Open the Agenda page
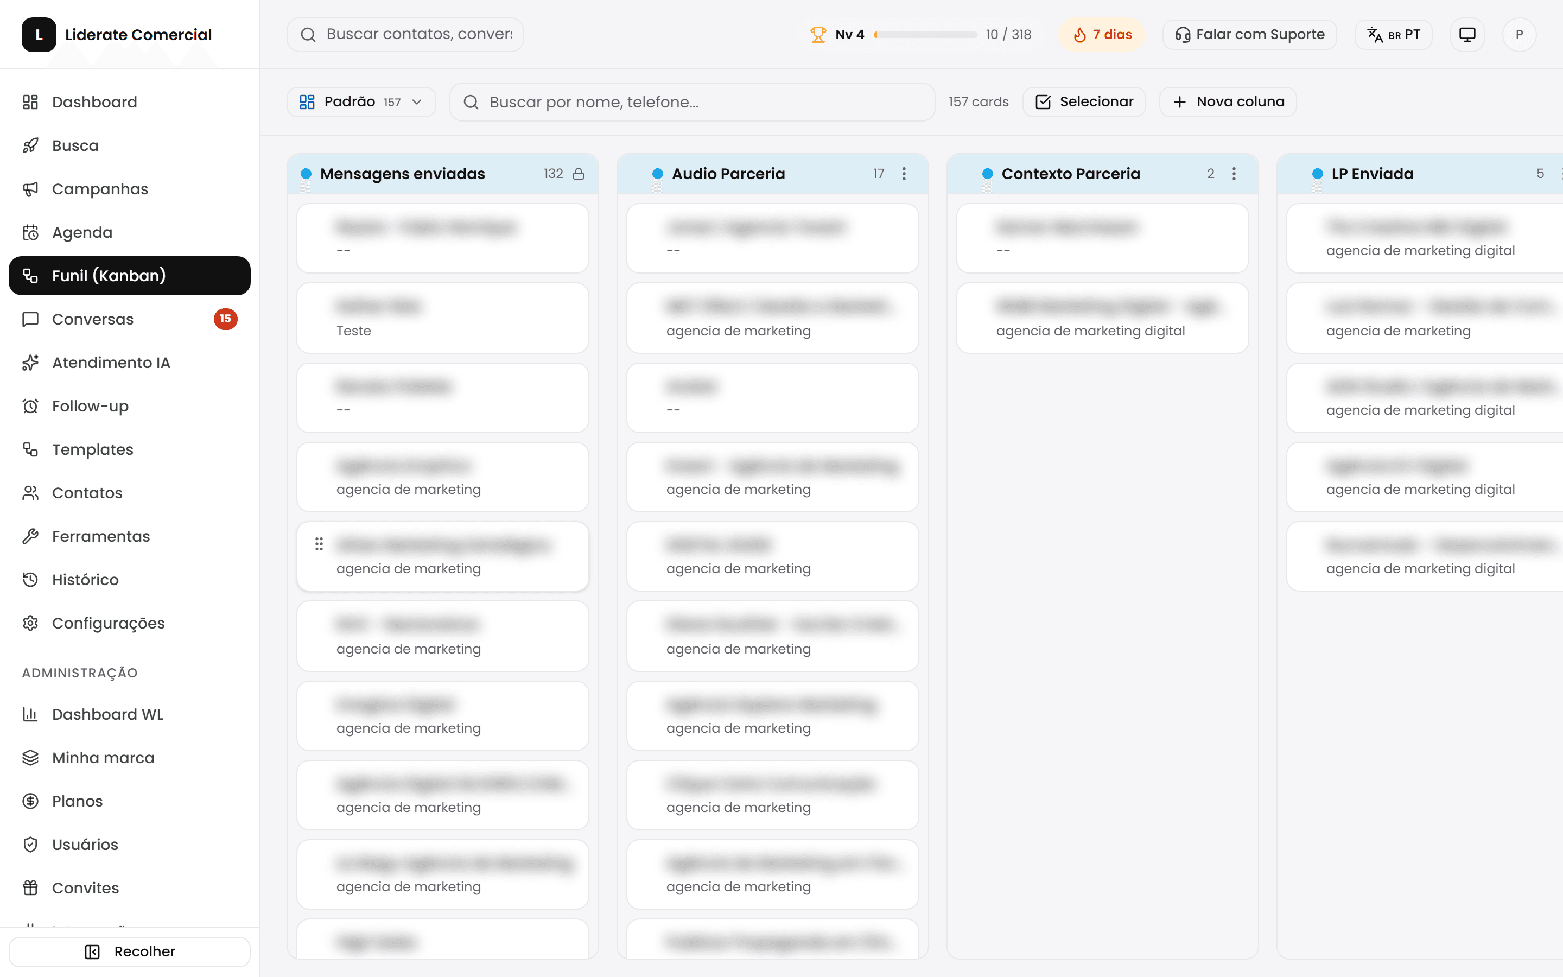This screenshot has height=977, width=1563. 129,232
